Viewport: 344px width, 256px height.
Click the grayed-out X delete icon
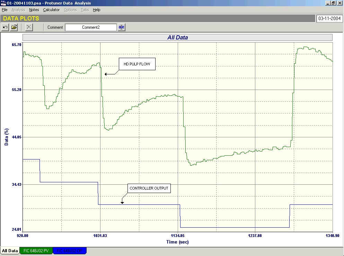29,27
